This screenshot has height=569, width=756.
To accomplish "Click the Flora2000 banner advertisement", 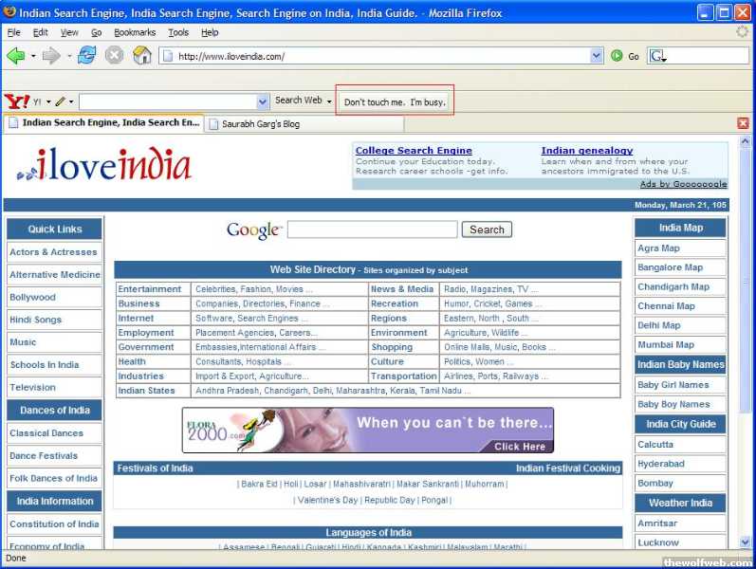I will [x=368, y=431].
